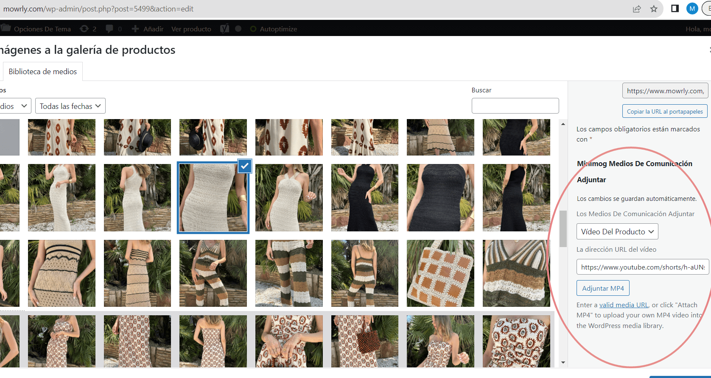The height and width of the screenshot is (378, 711).
Task: Toggle browser side panel icon
Action: pyautogui.click(x=675, y=8)
